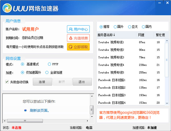Click the 您的会员已过期 expiry text
171x131 pixels.
[x=32, y=38]
